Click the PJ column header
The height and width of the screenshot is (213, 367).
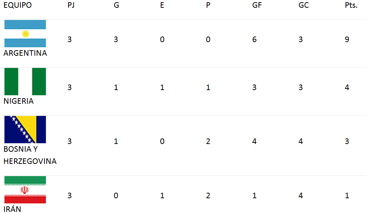coord(71,5)
